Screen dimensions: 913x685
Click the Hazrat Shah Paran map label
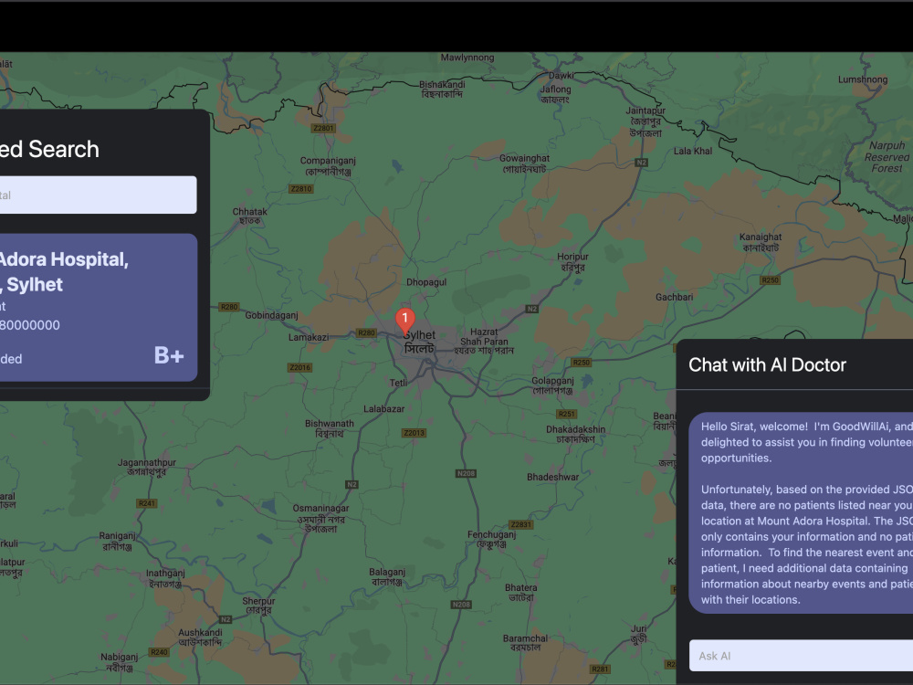[x=484, y=341]
